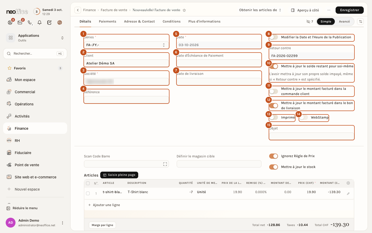Click Ajouter une ligne

[x=104, y=205]
